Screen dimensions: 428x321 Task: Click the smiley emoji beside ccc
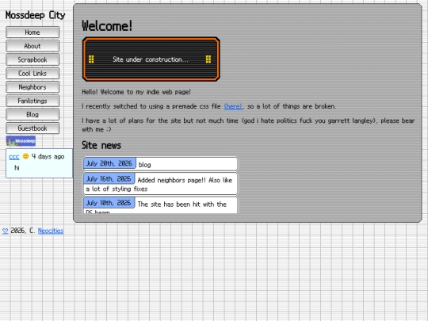point(25,156)
